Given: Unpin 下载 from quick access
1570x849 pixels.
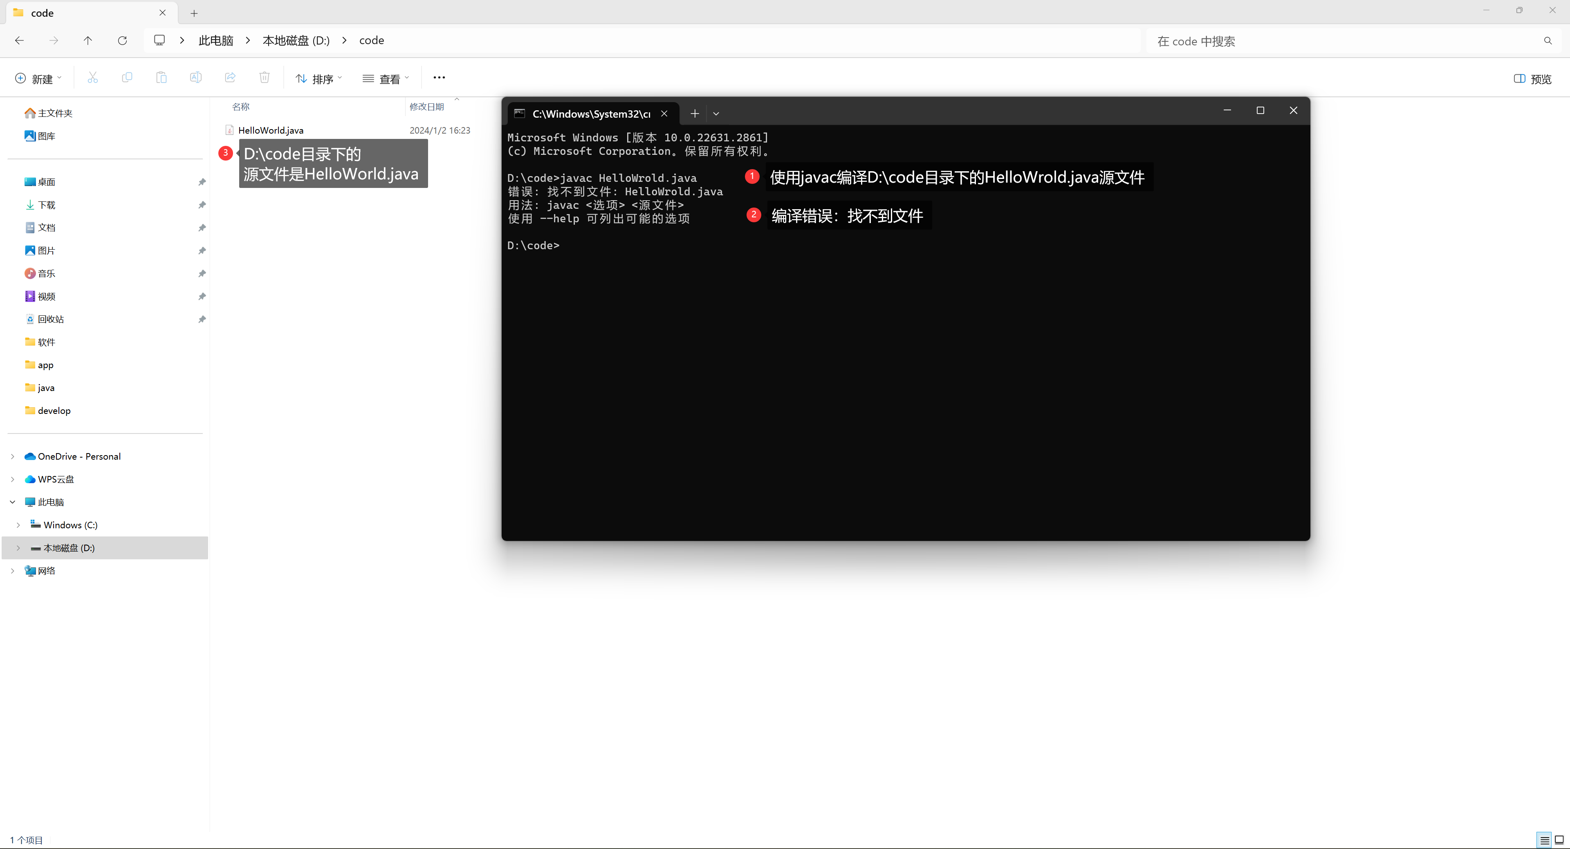Looking at the screenshot, I should [202, 205].
